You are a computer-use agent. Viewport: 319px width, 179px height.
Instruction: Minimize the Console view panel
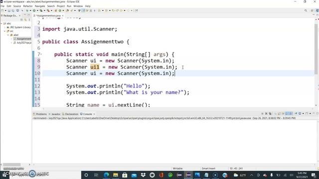point(314,113)
